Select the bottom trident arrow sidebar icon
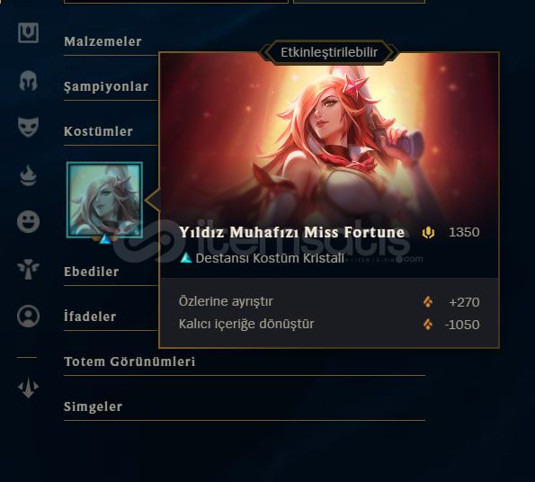Screen dimensions: 535x482 click(x=28, y=388)
